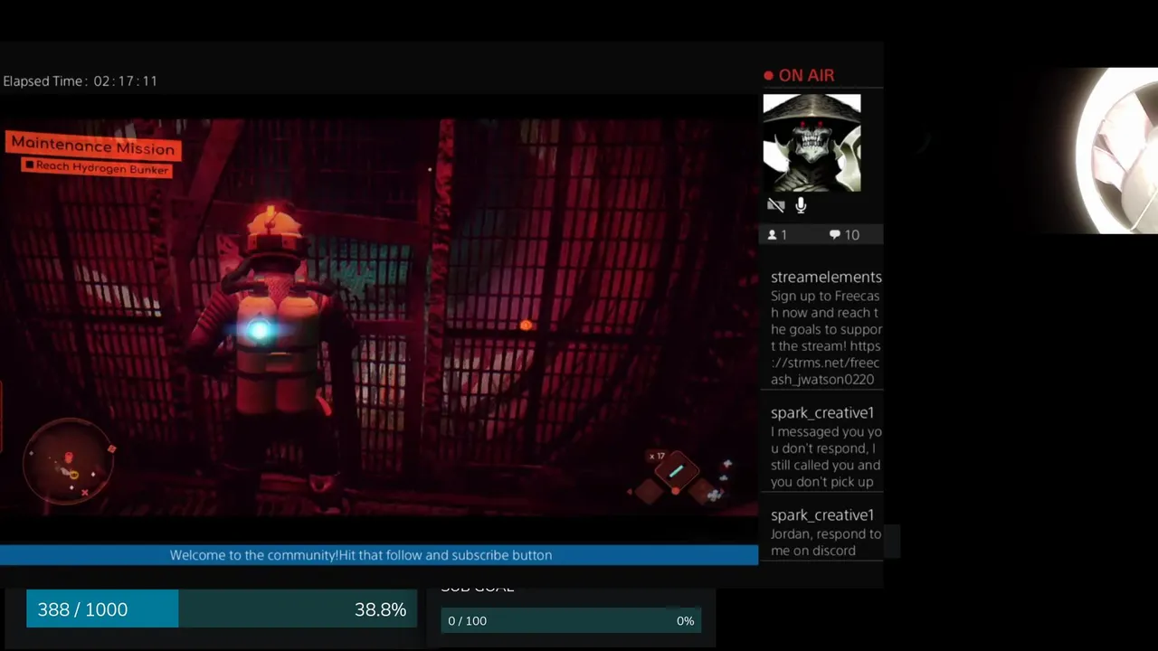Screen dimensions: 1158x651
Task: Toggle the disabled camera icon
Action: coord(775,206)
